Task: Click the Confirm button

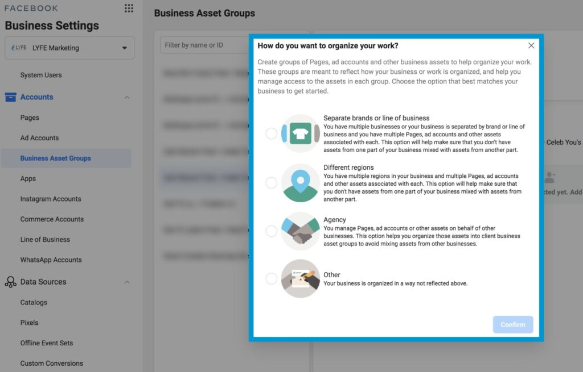Action: click(512, 324)
